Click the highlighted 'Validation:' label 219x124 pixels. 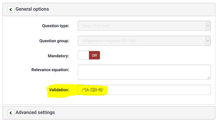59,90
